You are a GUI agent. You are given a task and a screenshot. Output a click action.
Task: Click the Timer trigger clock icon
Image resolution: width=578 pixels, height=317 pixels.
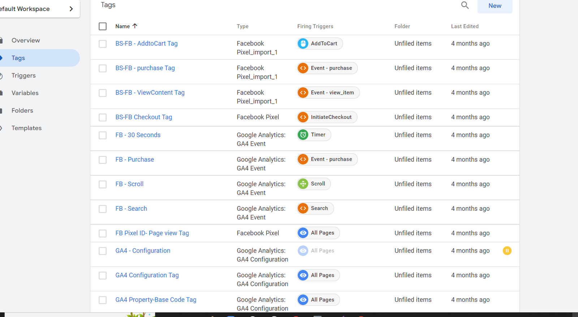[303, 135]
